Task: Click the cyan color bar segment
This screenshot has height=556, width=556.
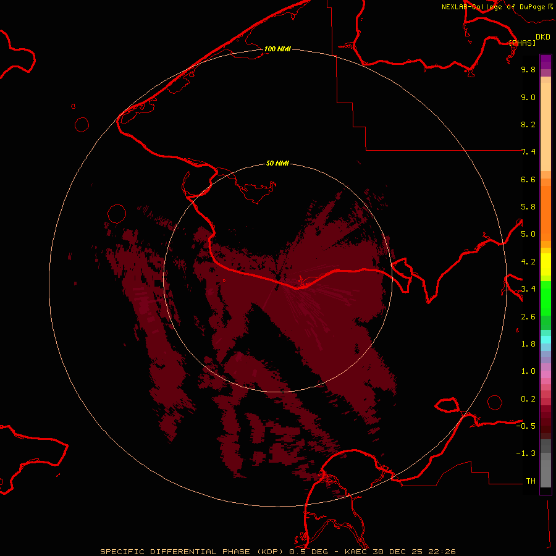Action: pyautogui.click(x=545, y=340)
